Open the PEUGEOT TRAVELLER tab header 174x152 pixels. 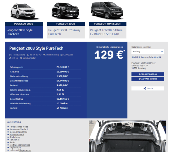click(108, 24)
